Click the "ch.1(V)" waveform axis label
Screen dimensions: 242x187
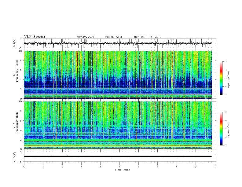[15, 43]
